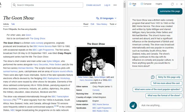Focus the 'Ask me anything...' input box

[x=161, y=105]
